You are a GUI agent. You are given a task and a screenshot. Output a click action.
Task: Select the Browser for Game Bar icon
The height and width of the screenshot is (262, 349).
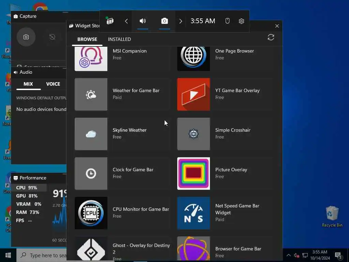[194, 249]
